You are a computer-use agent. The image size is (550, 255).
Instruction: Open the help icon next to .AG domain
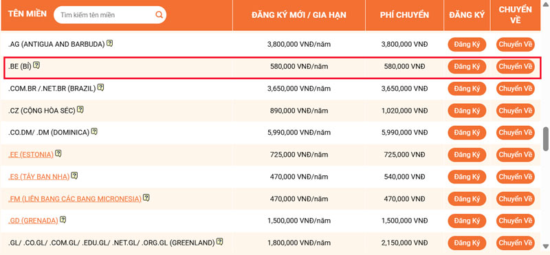(x=110, y=44)
